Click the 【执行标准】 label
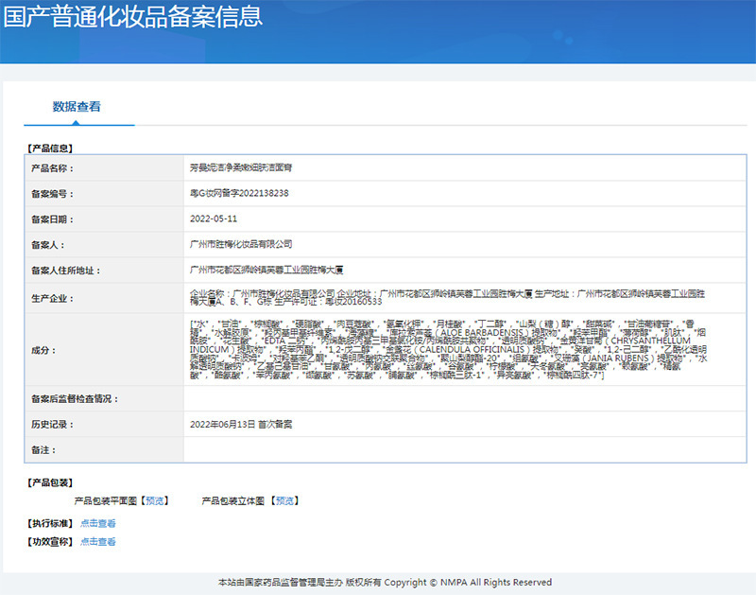 tap(50, 523)
